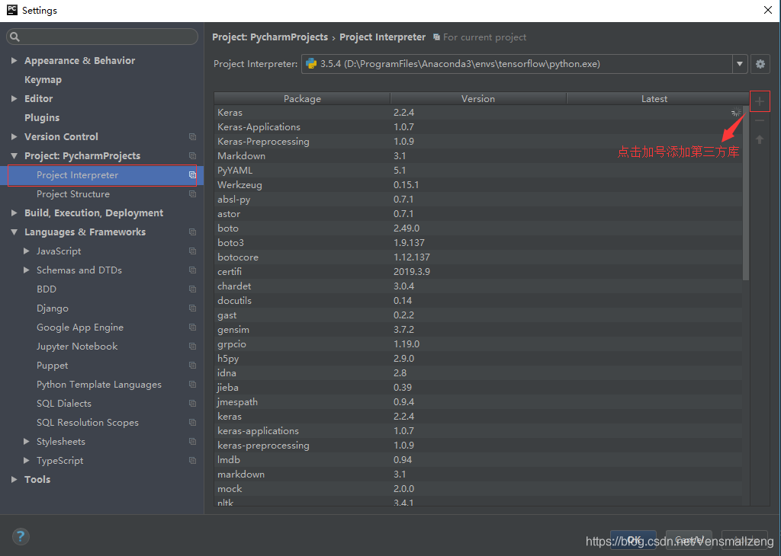781x556 pixels.
Task: Click project-level icon beside Stylesheets
Action: tap(192, 442)
